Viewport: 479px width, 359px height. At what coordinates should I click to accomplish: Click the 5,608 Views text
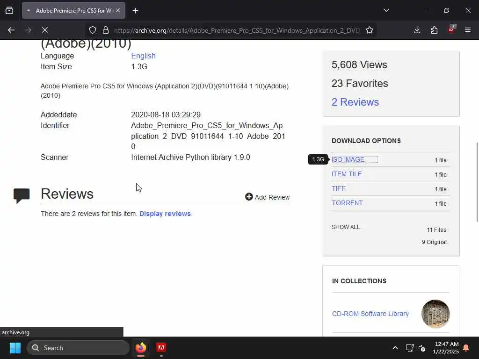click(359, 65)
